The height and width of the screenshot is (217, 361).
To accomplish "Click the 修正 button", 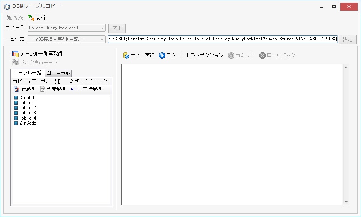I will (x=117, y=28).
